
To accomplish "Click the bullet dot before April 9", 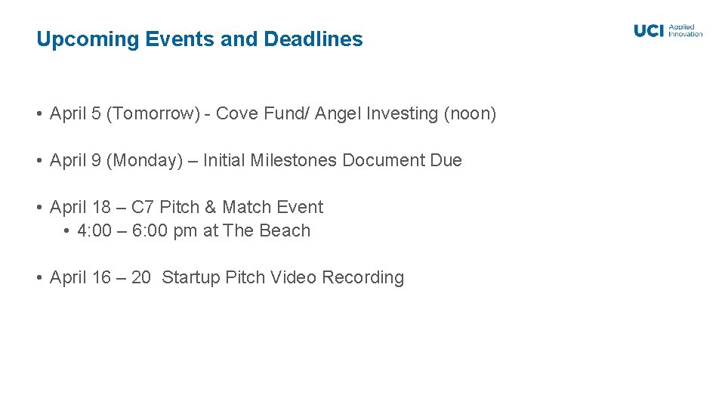I will point(38,161).
